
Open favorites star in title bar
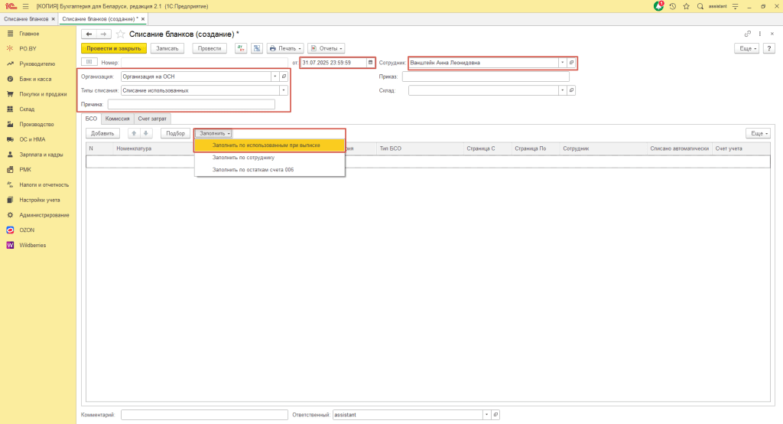(x=686, y=6)
